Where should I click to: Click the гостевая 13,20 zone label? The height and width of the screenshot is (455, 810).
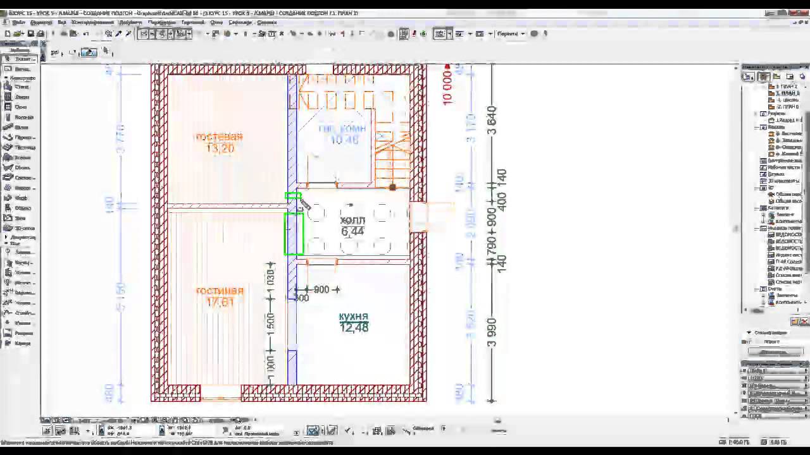(219, 143)
